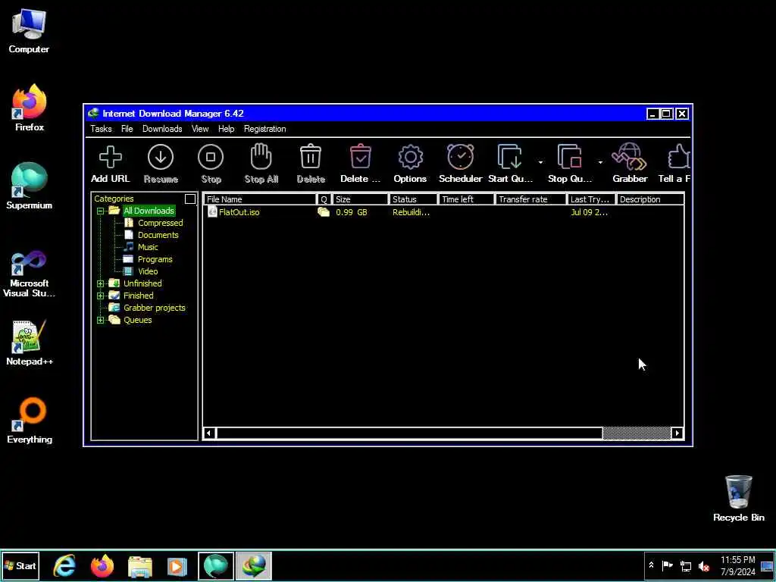Sort by File Name column header

[x=261, y=199]
